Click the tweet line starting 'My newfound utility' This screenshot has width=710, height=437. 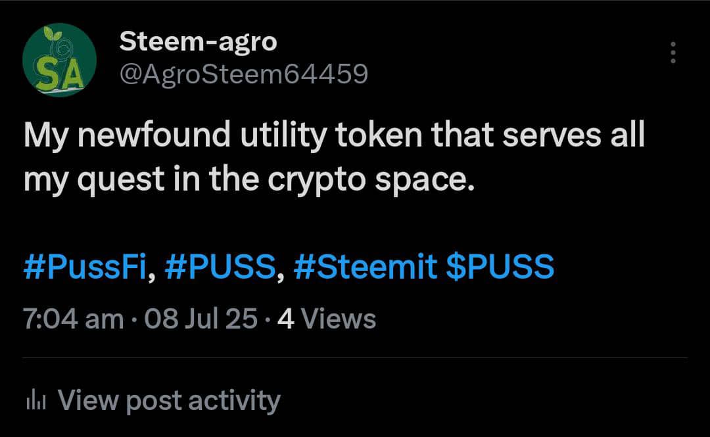[x=334, y=136]
